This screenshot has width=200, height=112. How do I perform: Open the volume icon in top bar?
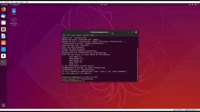(x=192, y=5)
